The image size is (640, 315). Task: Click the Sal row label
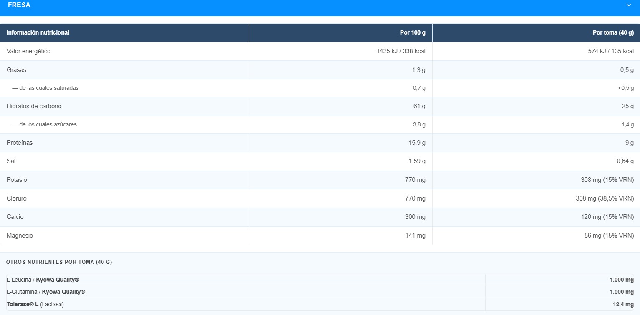coord(11,161)
